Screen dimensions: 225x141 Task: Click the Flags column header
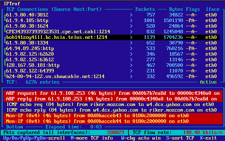pos(194,9)
